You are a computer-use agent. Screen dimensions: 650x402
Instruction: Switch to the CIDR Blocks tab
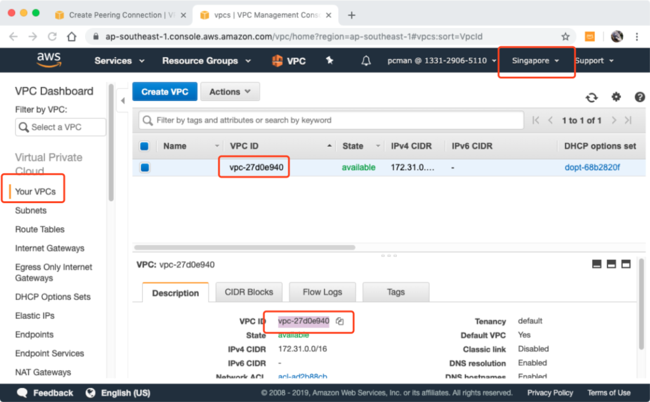coord(249,292)
